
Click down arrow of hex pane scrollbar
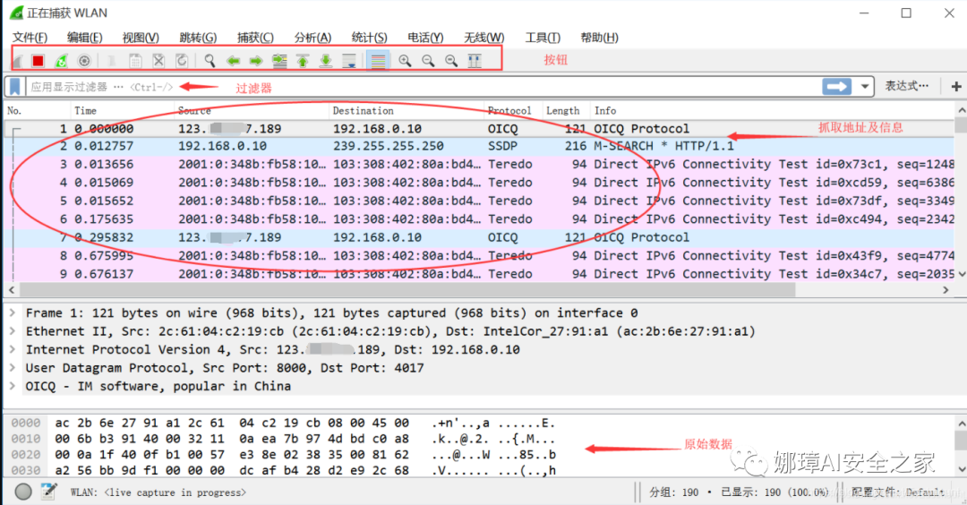961,469
